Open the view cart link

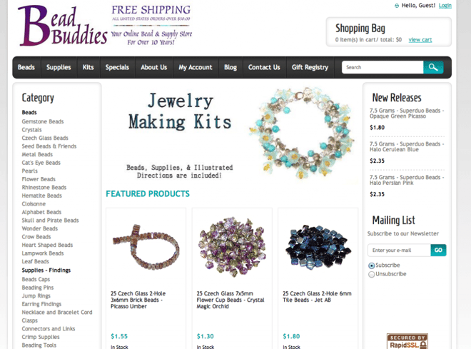click(x=420, y=40)
